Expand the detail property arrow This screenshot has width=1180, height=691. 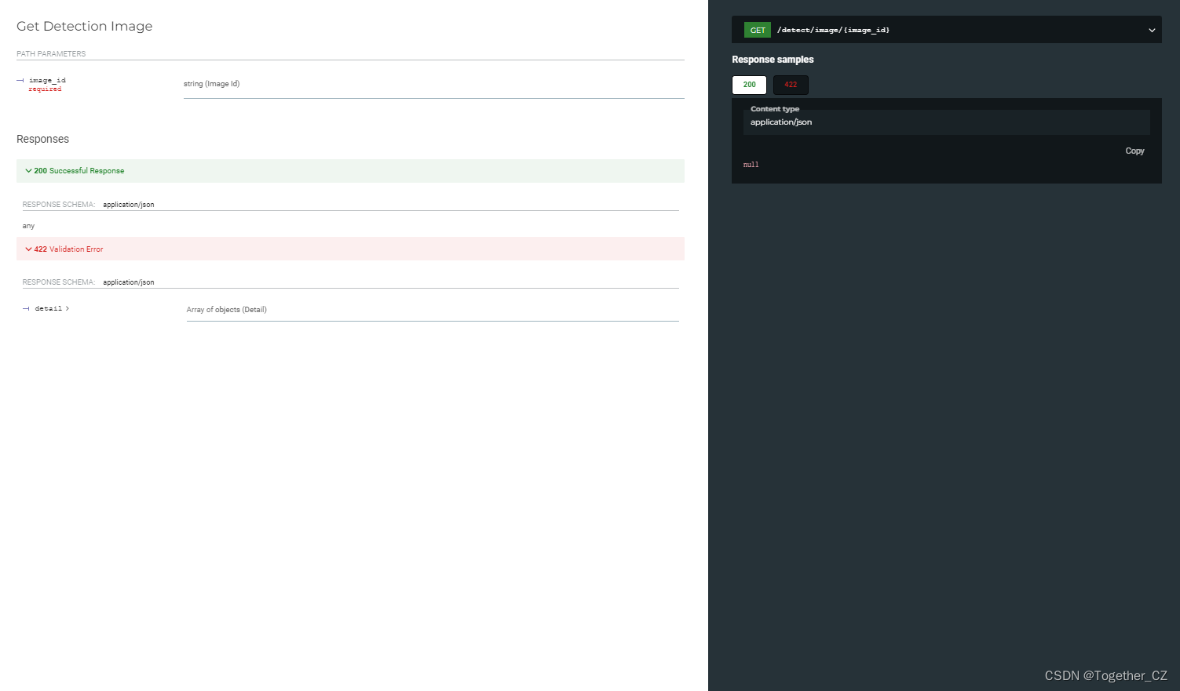tap(68, 308)
